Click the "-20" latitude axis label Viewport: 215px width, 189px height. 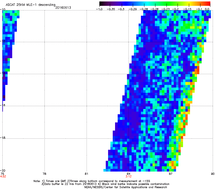point(3,170)
